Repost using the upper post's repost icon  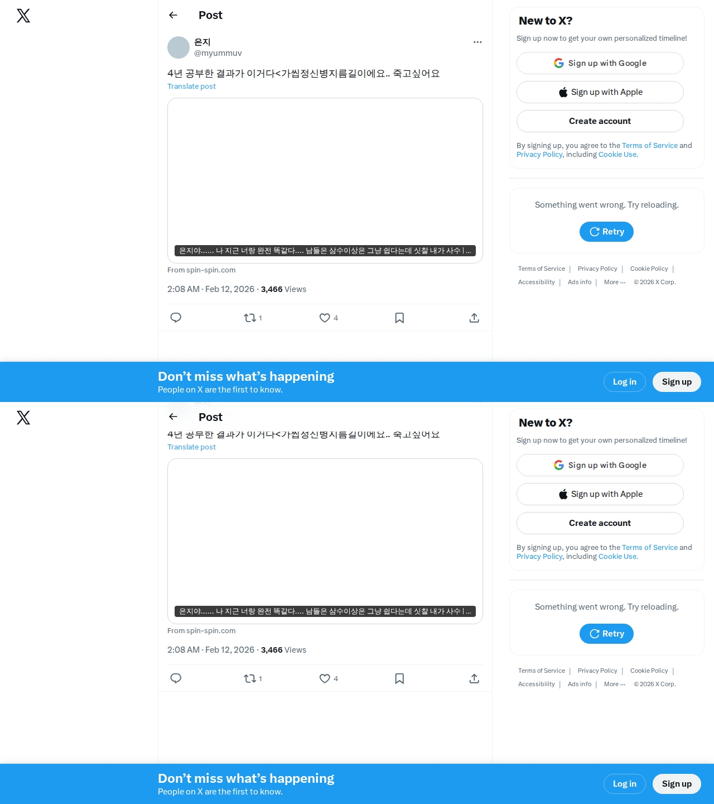250,318
